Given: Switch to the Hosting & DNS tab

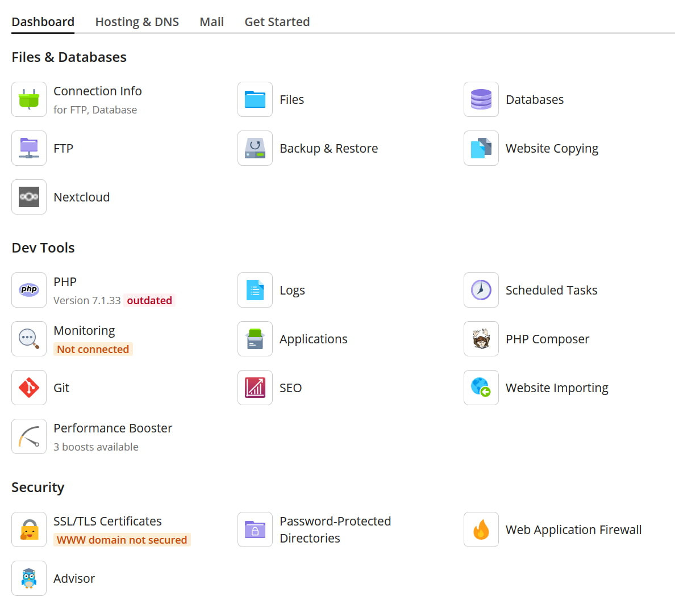Looking at the screenshot, I should tap(137, 22).
